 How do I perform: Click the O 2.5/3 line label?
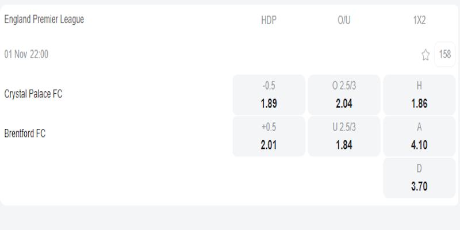pyautogui.click(x=344, y=86)
